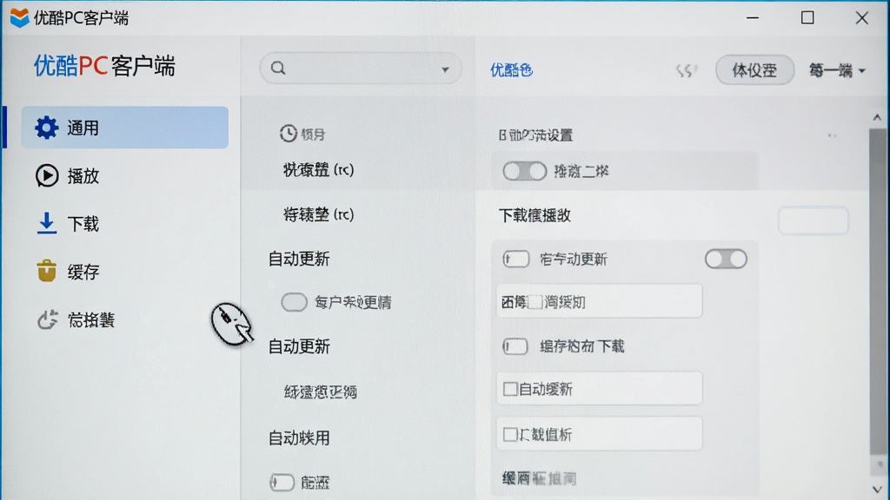Toggle the switch under first 自动更新 heading
Screen dimensions: 890x500
tap(294, 302)
